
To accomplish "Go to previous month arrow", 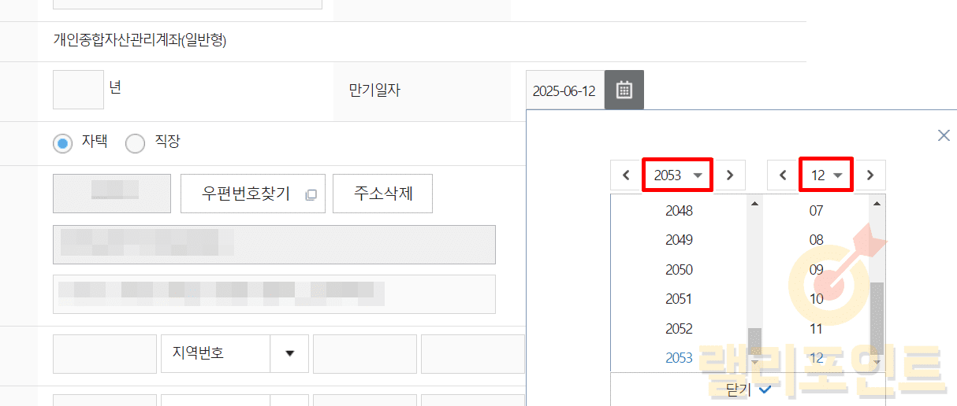I will click(783, 175).
